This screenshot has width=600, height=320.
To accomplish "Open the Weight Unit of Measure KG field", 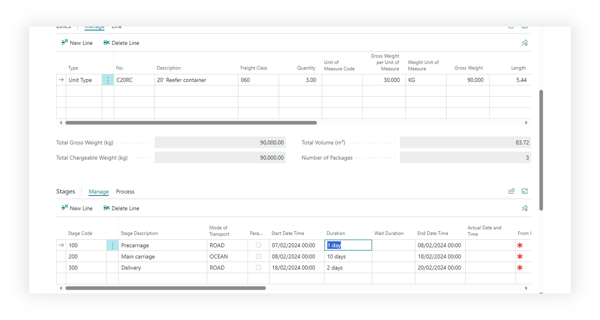I will [x=425, y=80].
